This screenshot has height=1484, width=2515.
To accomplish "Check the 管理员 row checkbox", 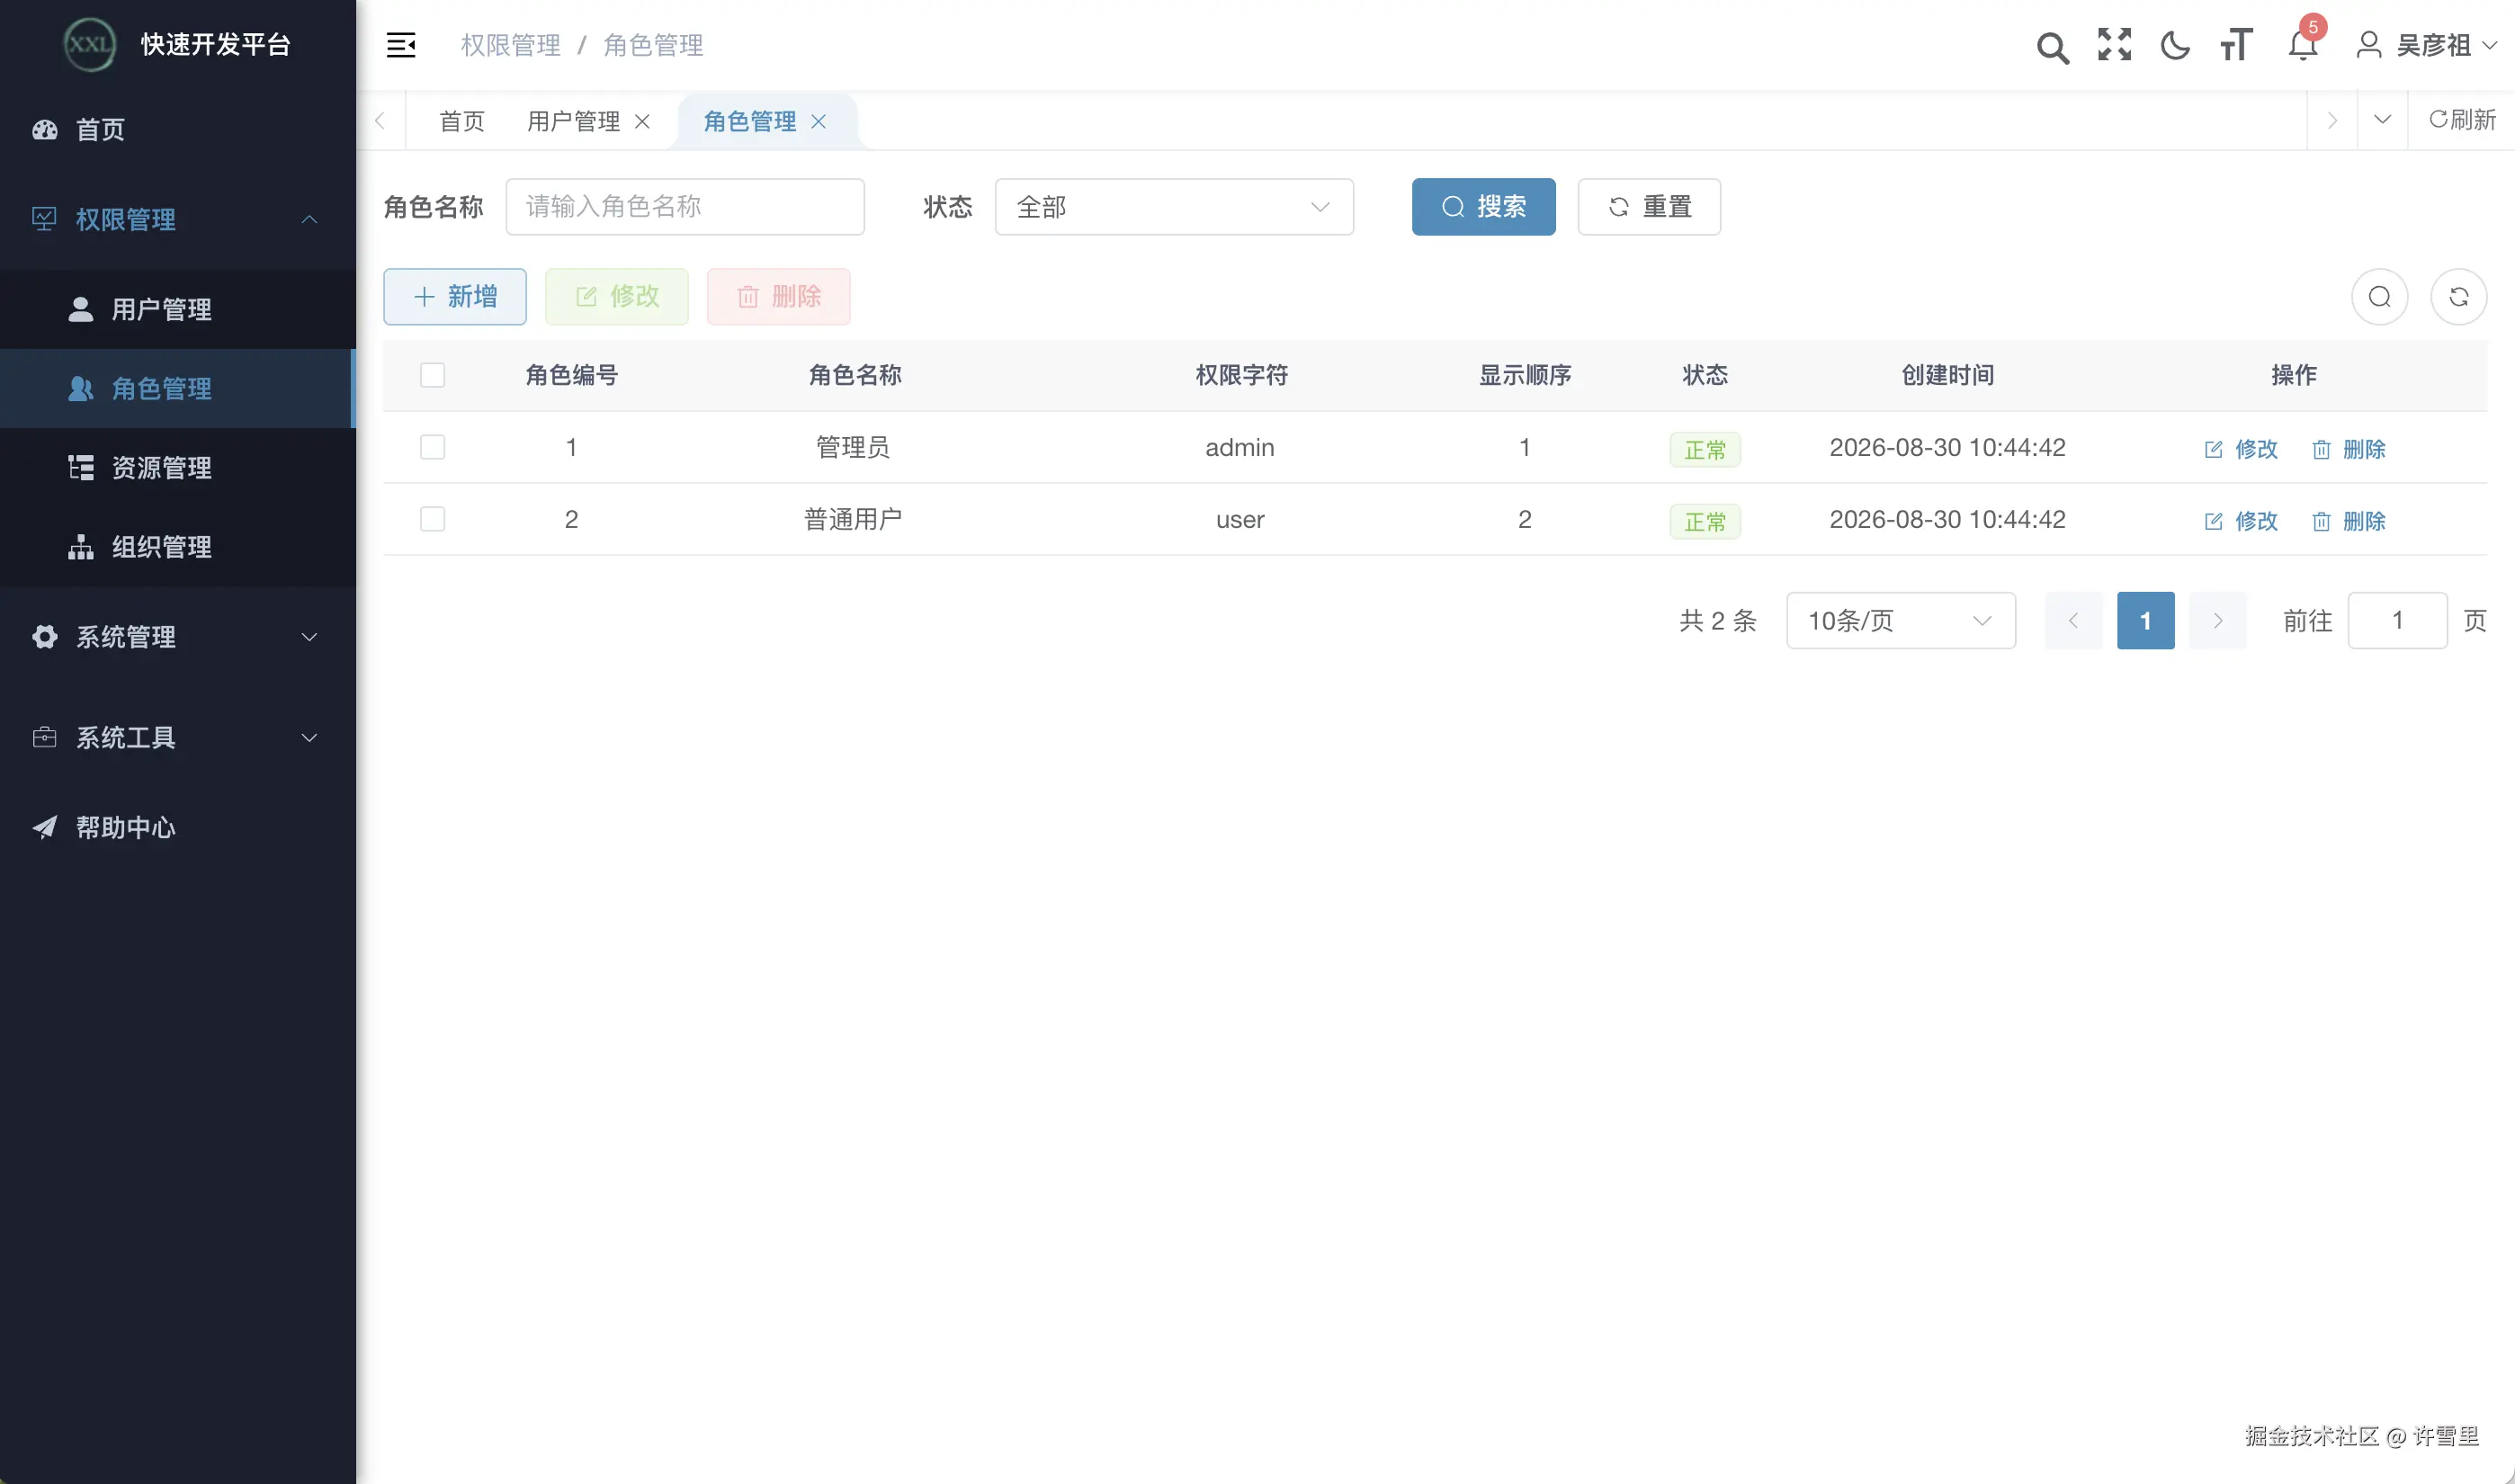I will coord(432,447).
